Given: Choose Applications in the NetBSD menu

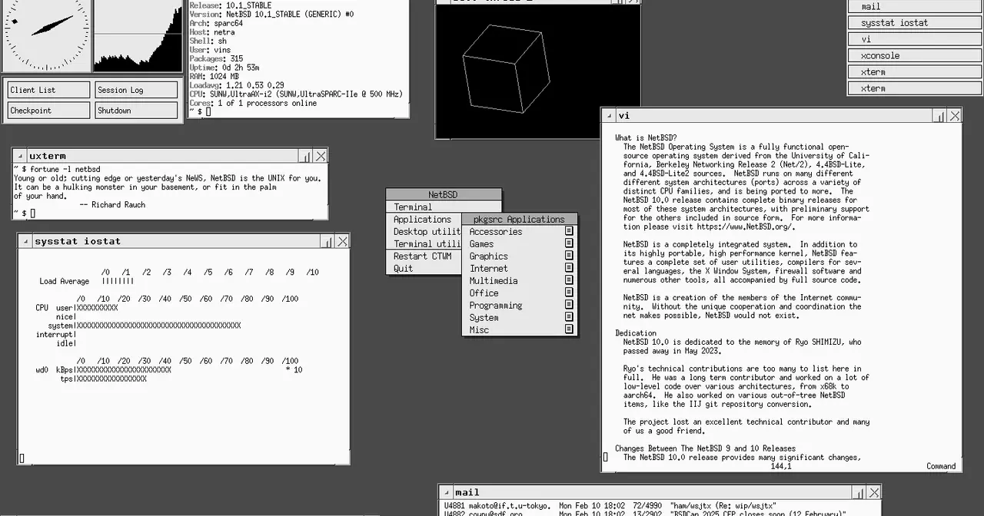Looking at the screenshot, I should click(424, 219).
